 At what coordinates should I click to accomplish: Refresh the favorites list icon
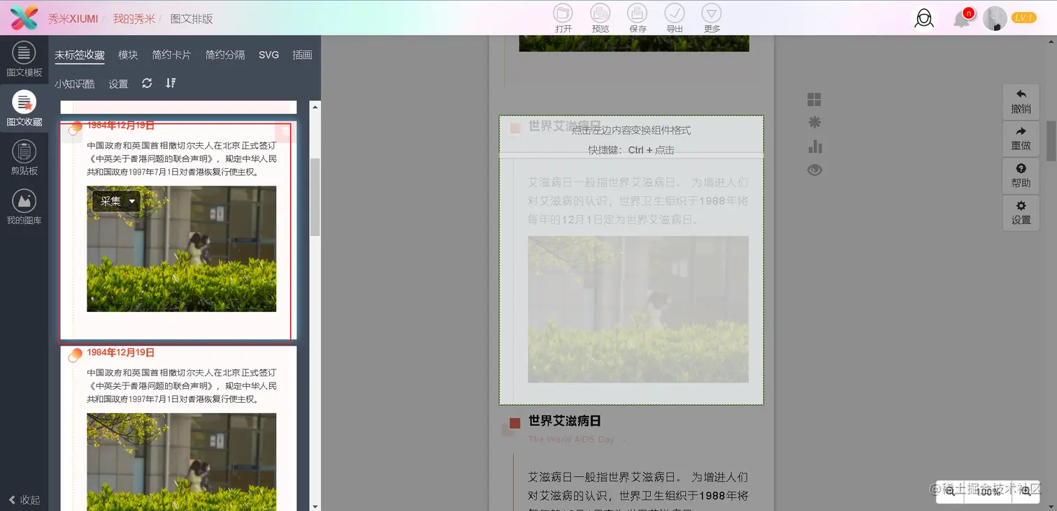click(147, 83)
